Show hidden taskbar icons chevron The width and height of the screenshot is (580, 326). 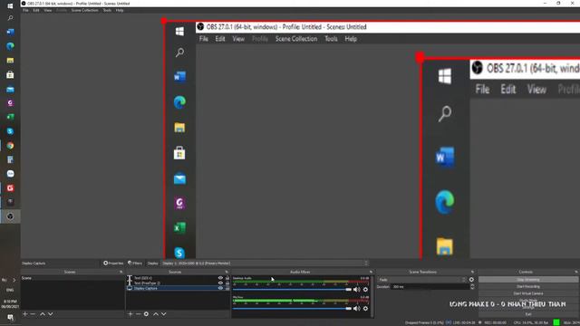point(14,280)
